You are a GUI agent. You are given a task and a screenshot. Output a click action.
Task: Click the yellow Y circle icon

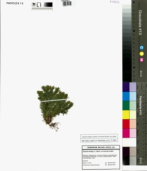142,54
